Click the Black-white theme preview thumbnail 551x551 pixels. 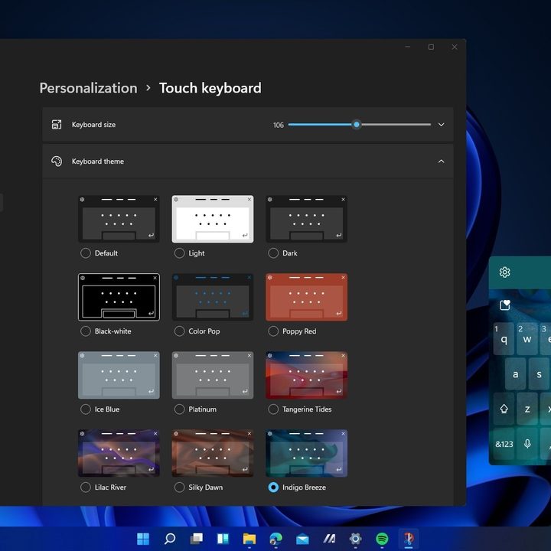click(119, 297)
